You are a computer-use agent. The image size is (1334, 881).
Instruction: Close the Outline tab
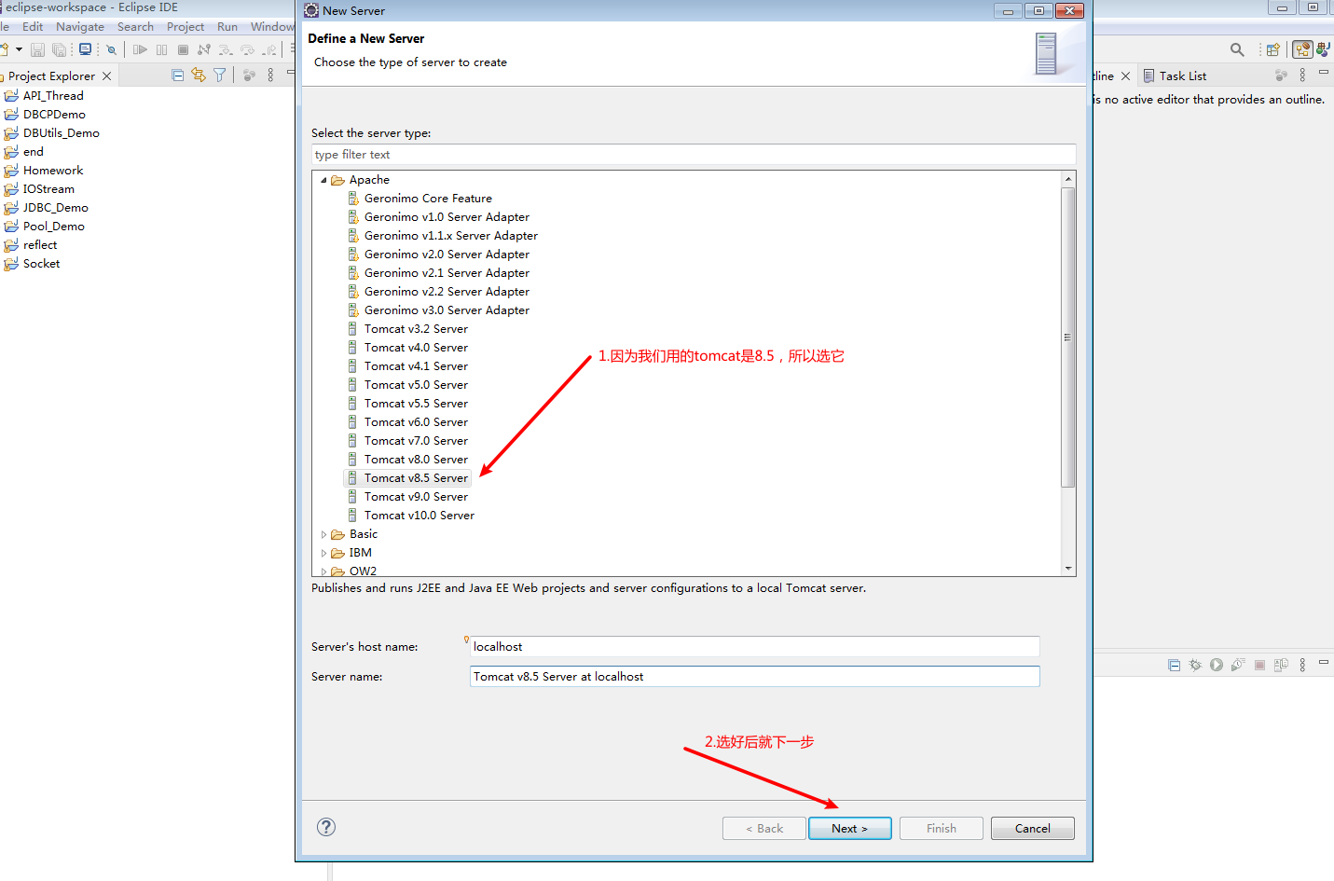tap(1125, 76)
